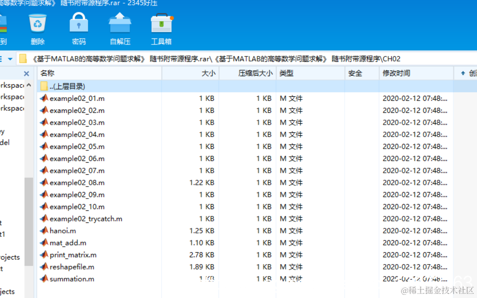Viewport: 477px width, 298px height.
Task: Click the 2.78 KB size of print_matrix.m
Action: point(202,255)
